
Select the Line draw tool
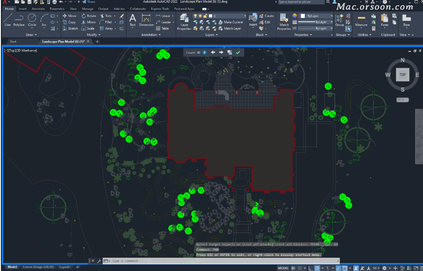coord(8,19)
